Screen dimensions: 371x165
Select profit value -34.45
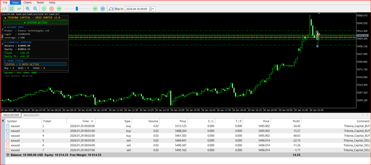(x=296, y=126)
